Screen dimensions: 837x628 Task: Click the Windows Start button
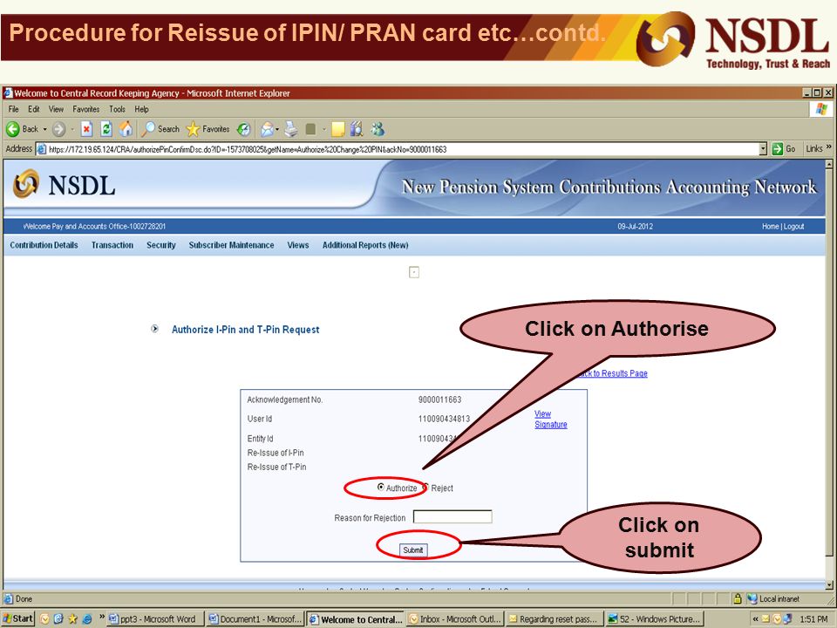(17, 618)
